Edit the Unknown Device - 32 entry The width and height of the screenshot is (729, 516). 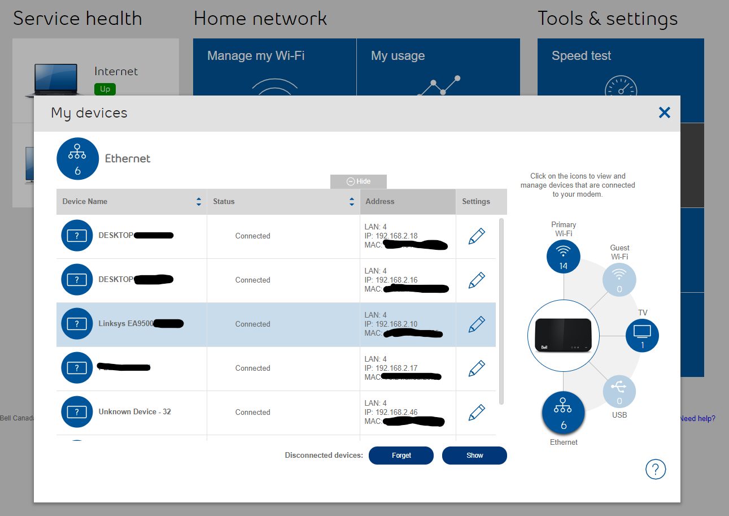pos(476,412)
